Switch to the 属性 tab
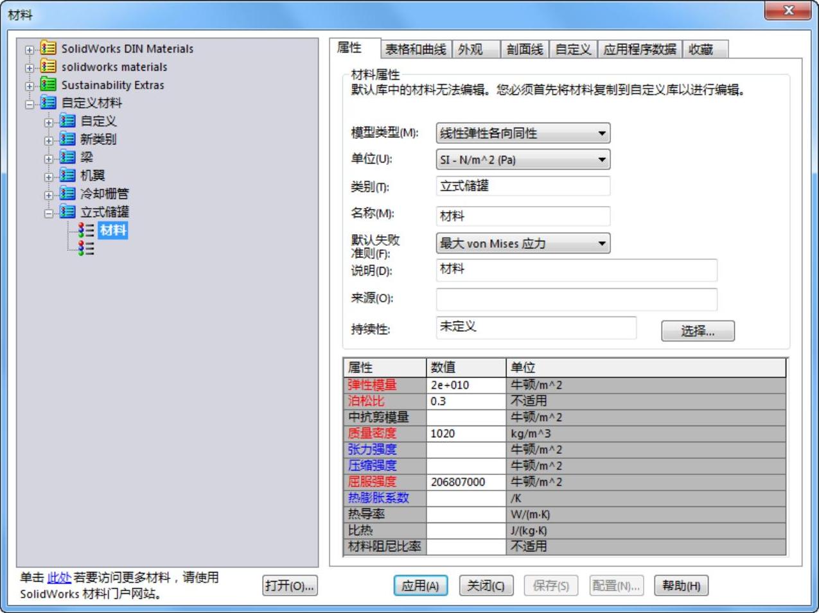 [355, 48]
